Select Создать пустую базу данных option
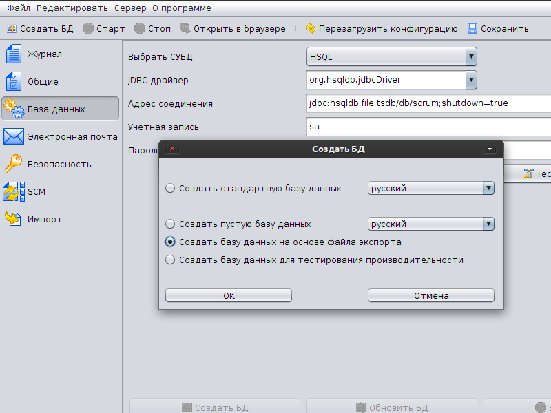The image size is (551, 413). pyautogui.click(x=170, y=224)
